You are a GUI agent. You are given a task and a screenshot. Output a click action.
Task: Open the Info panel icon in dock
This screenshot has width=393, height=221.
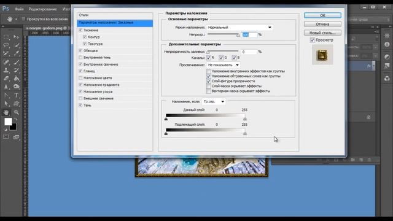point(387,44)
